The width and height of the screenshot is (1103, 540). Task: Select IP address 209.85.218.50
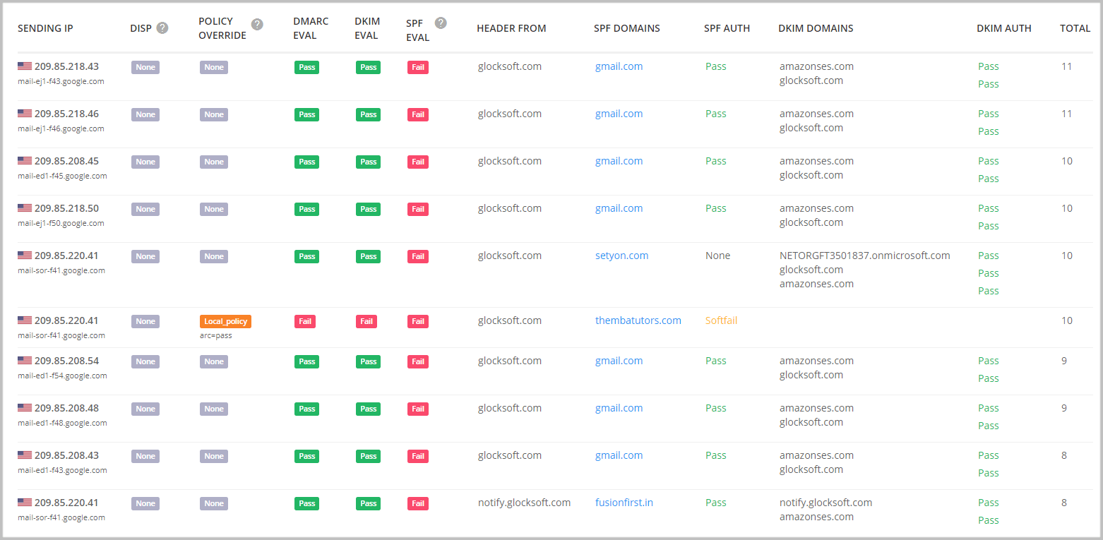[x=66, y=208]
